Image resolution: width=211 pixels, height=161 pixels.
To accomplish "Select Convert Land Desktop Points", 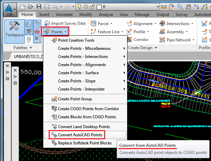I will tap(85, 127).
